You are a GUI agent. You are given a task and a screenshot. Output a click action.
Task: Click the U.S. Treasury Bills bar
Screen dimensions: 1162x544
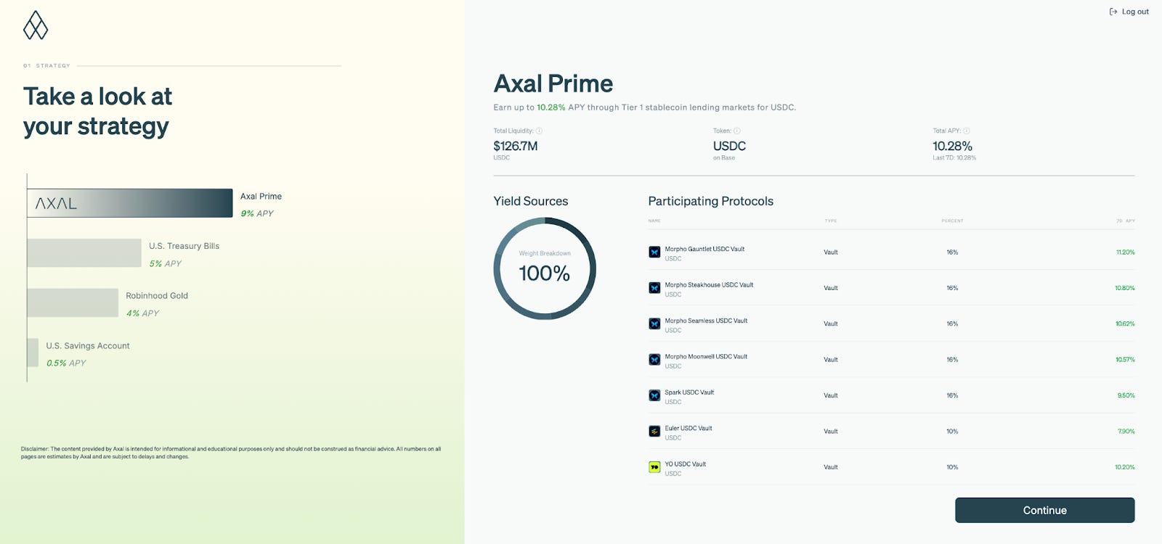84,253
